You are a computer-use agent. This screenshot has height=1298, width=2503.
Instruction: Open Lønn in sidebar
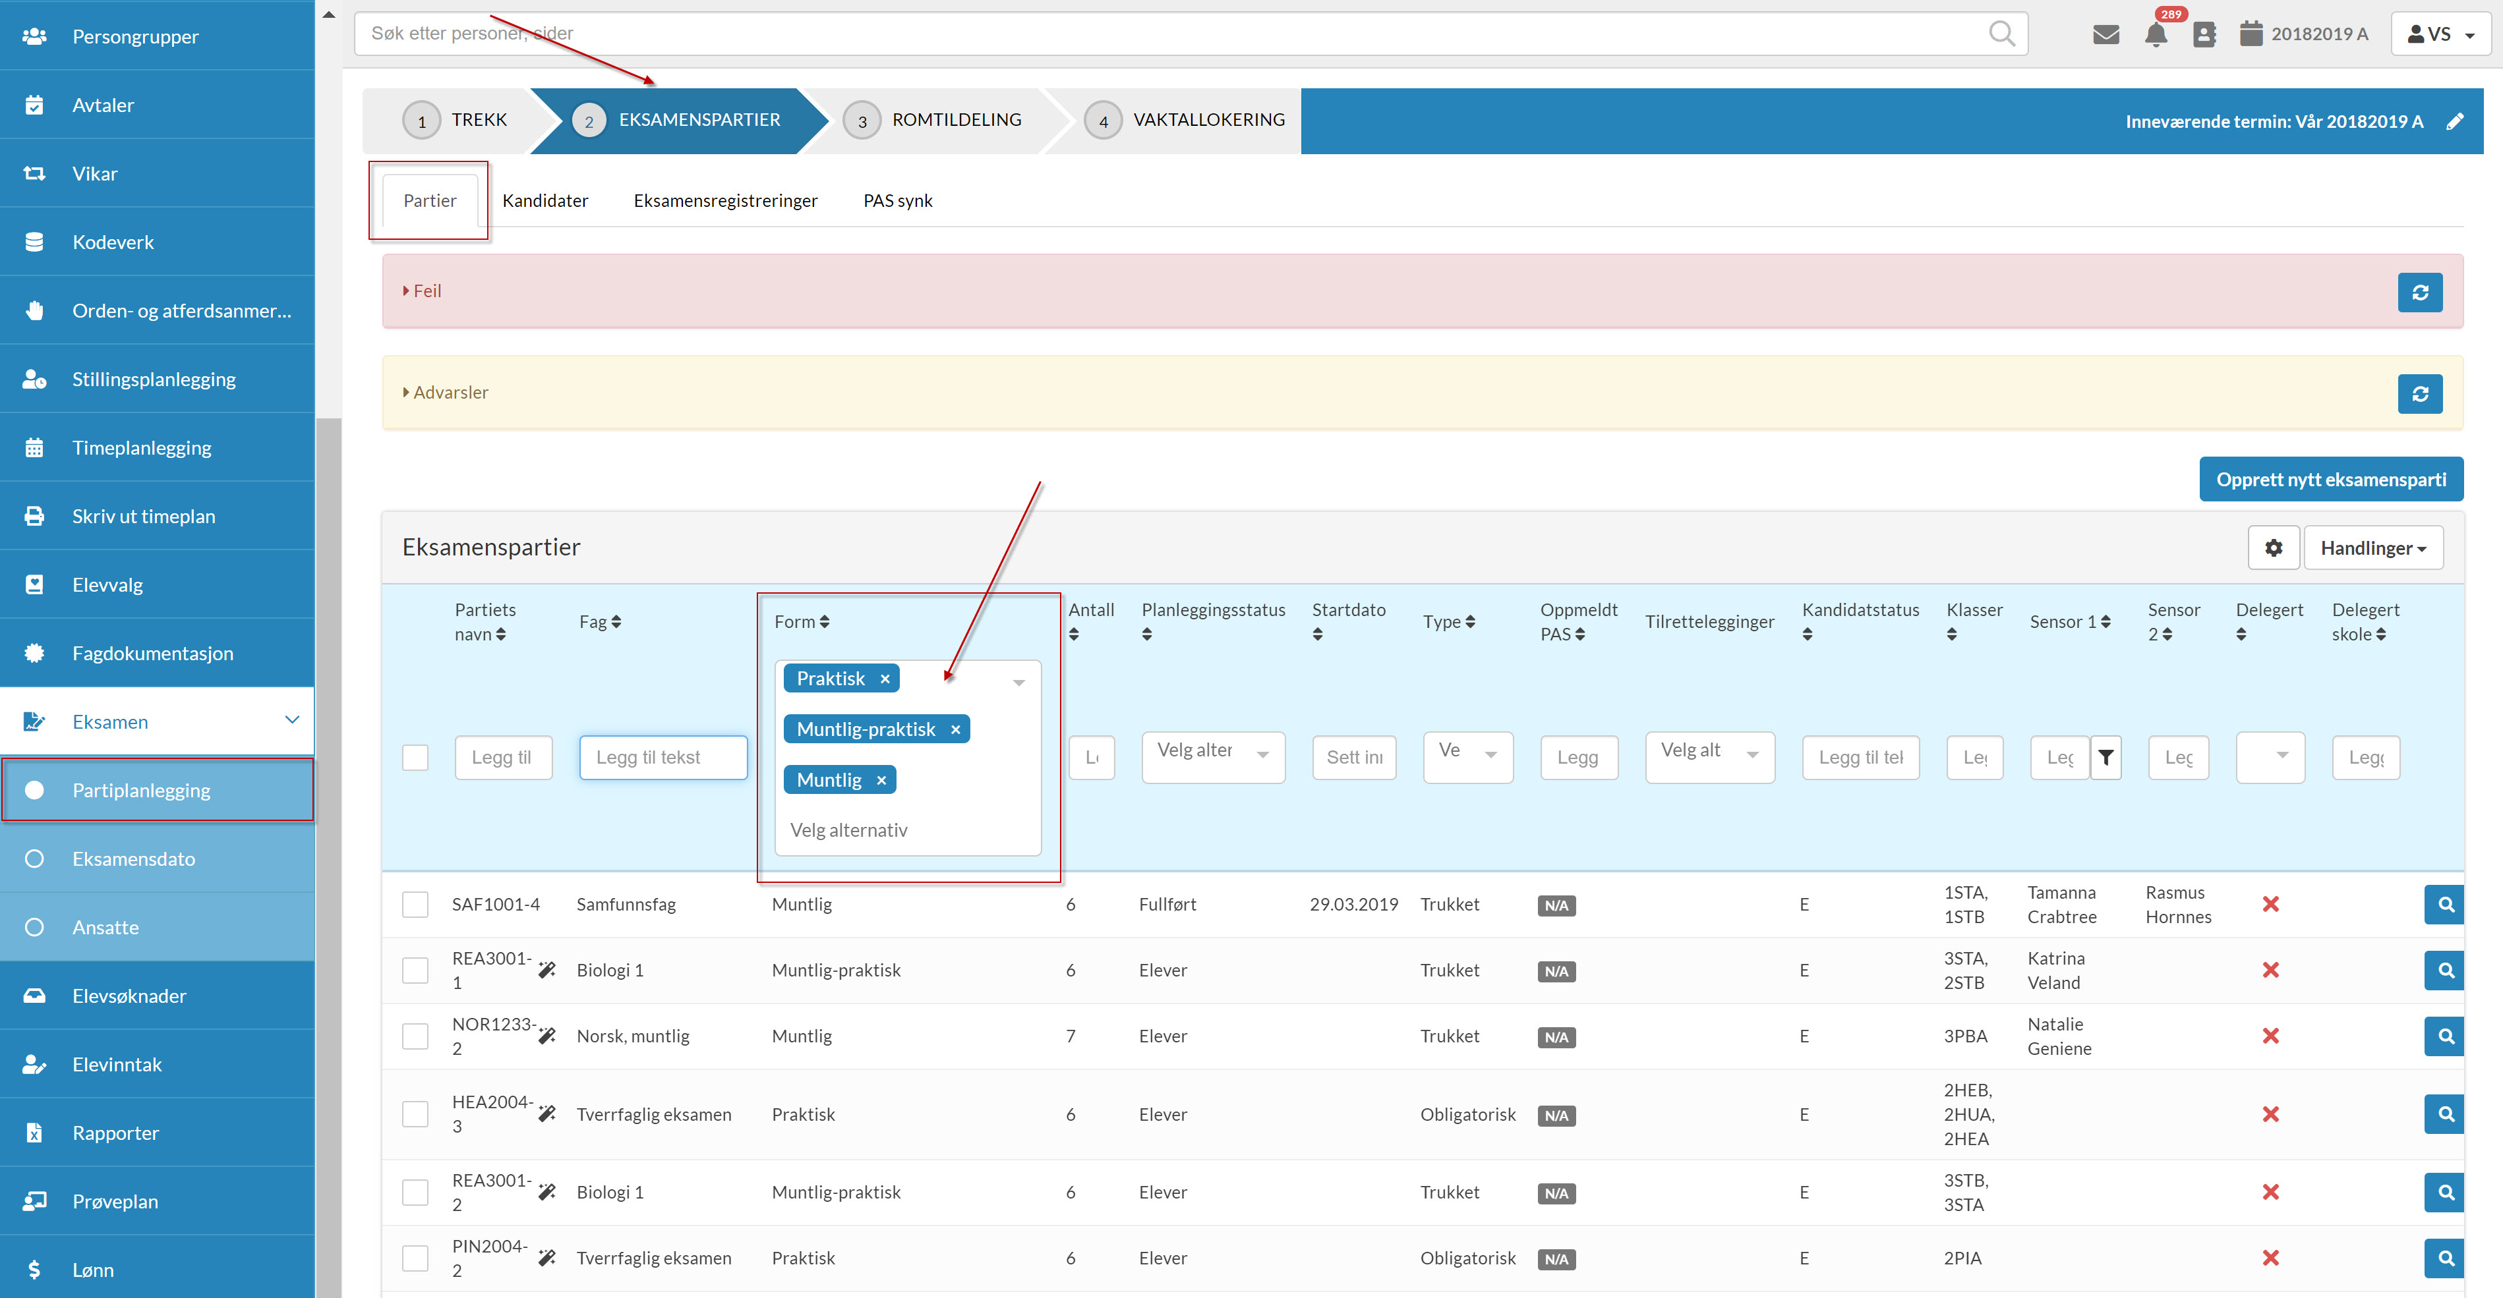pyautogui.click(x=158, y=1270)
